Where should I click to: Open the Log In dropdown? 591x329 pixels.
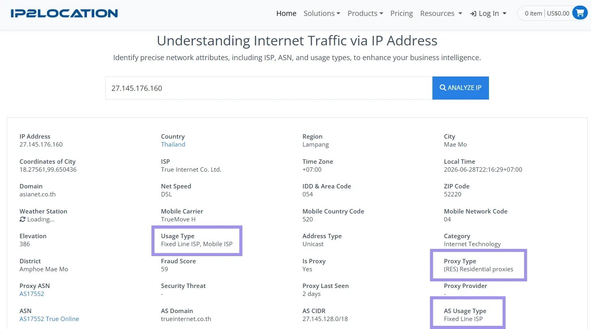point(488,13)
